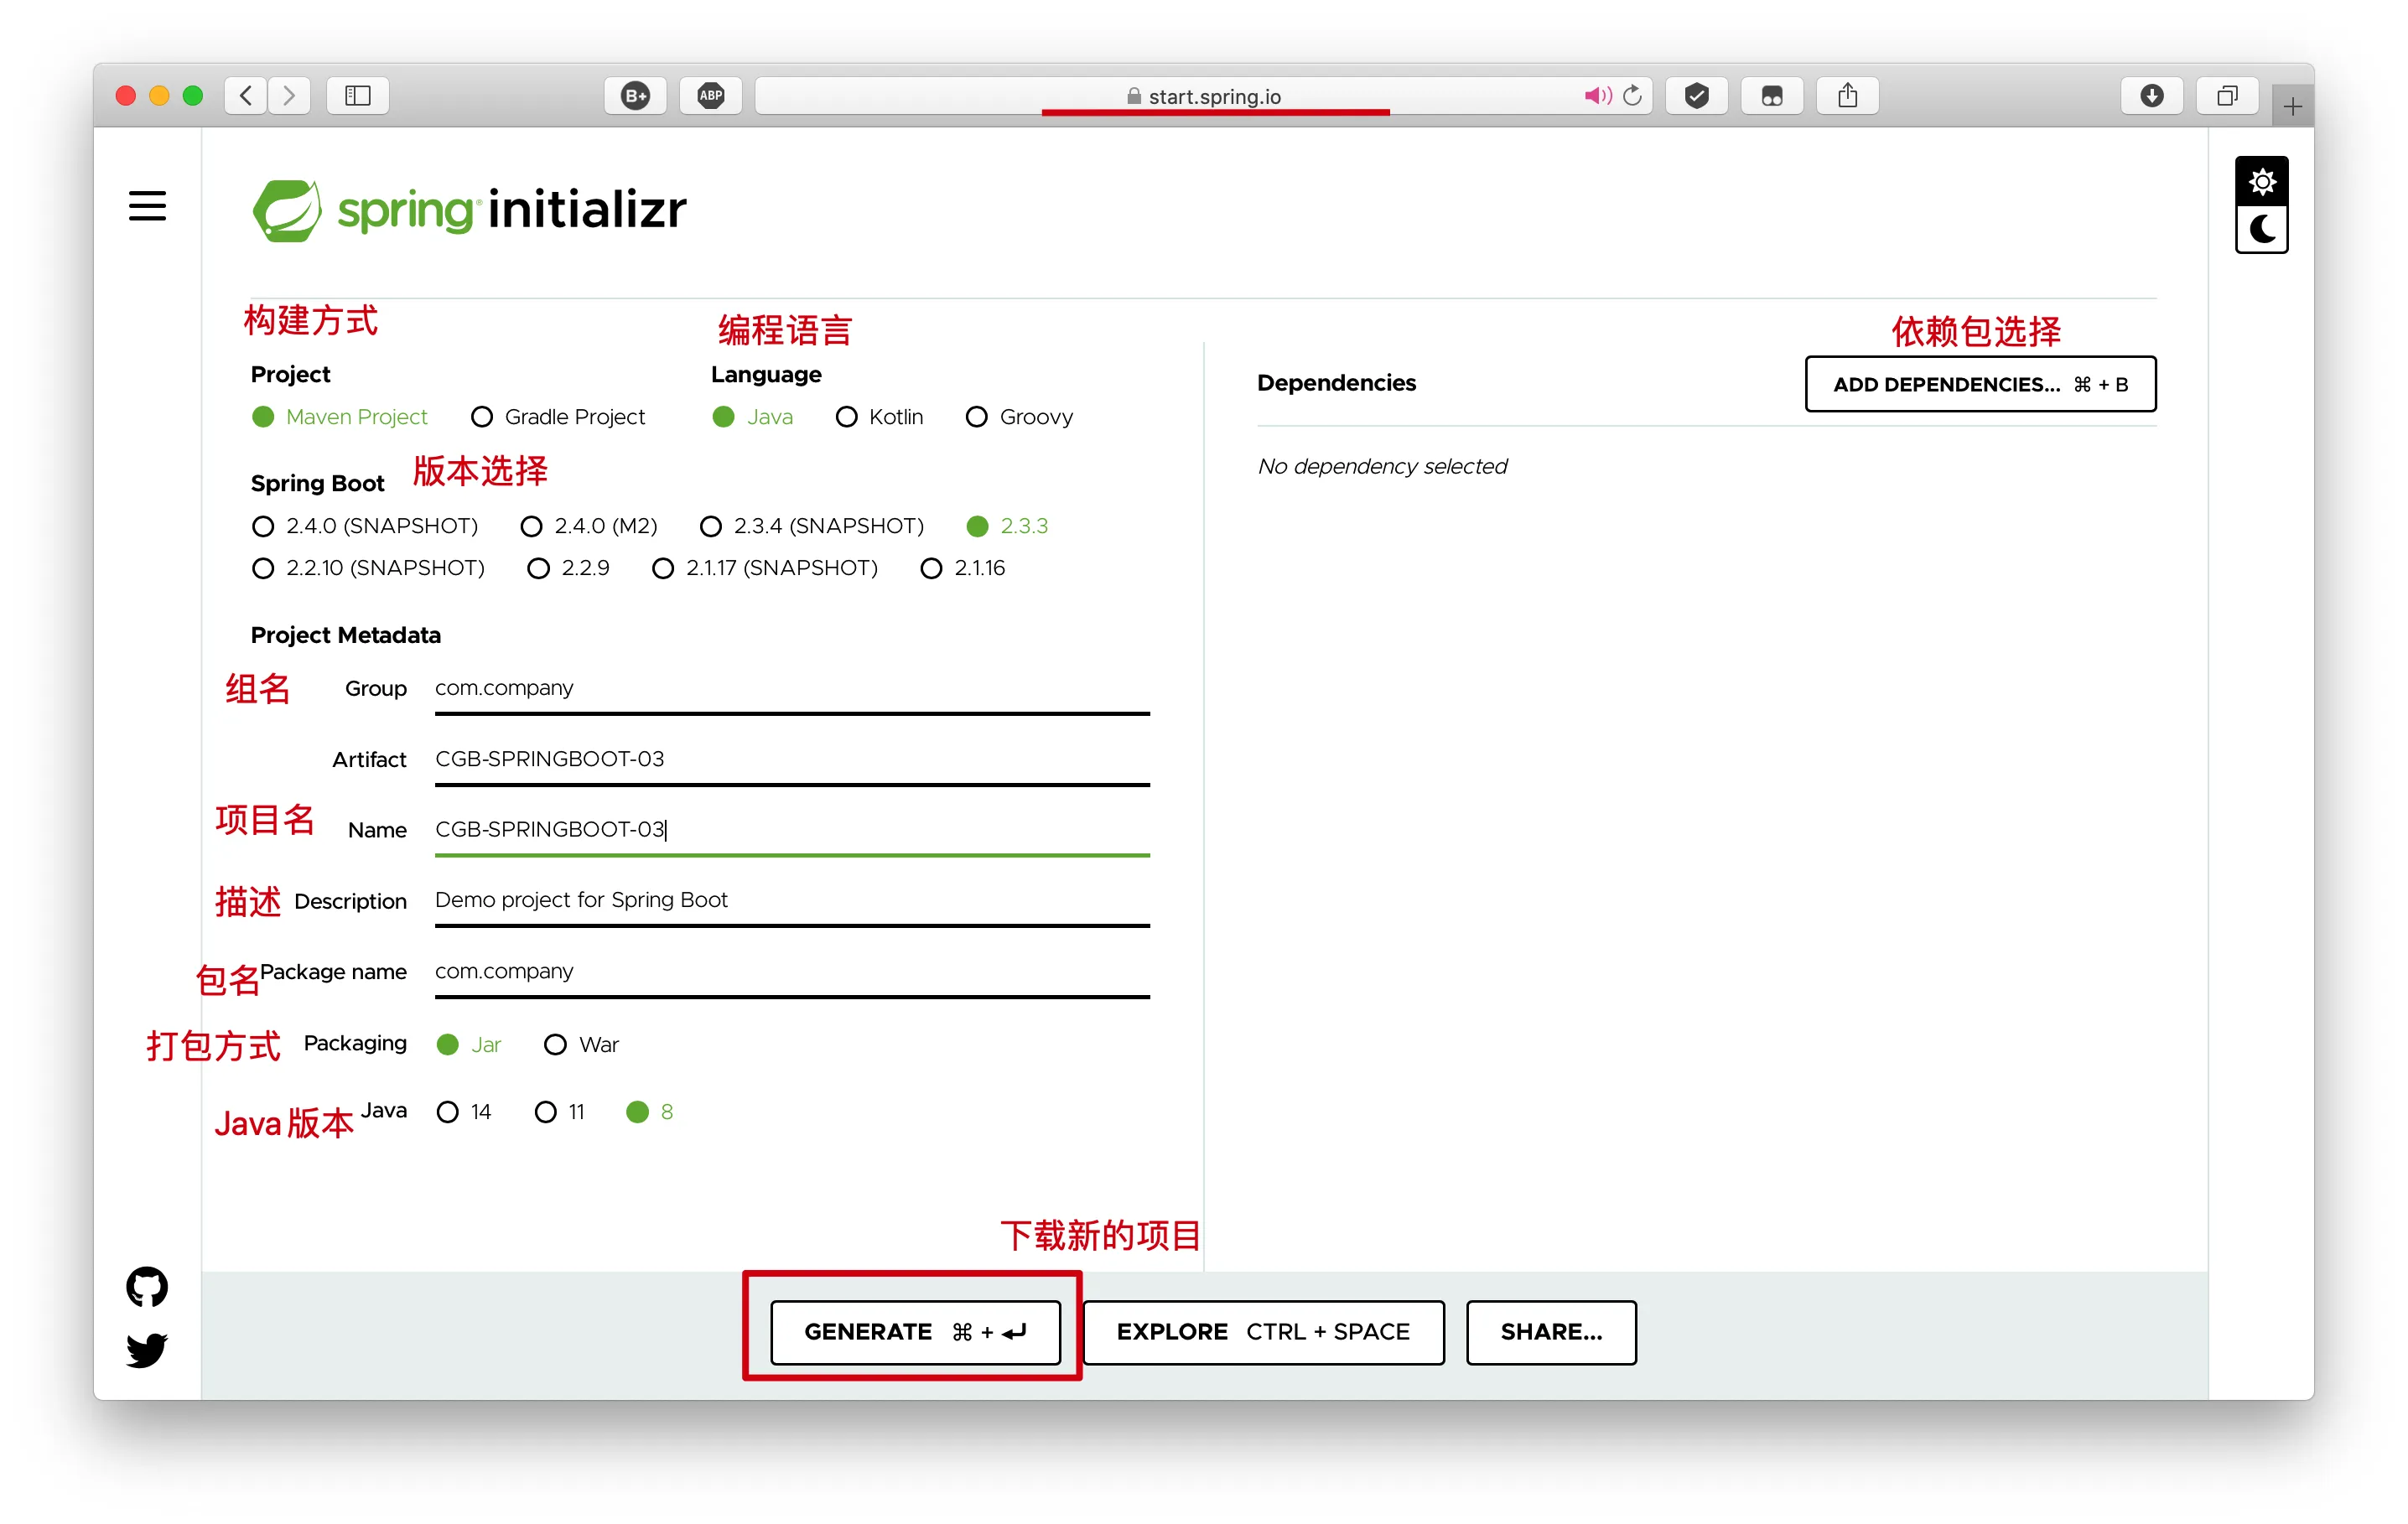This screenshot has height=1524, width=2408.
Task: Set packaging to War
Action: (581, 1044)
